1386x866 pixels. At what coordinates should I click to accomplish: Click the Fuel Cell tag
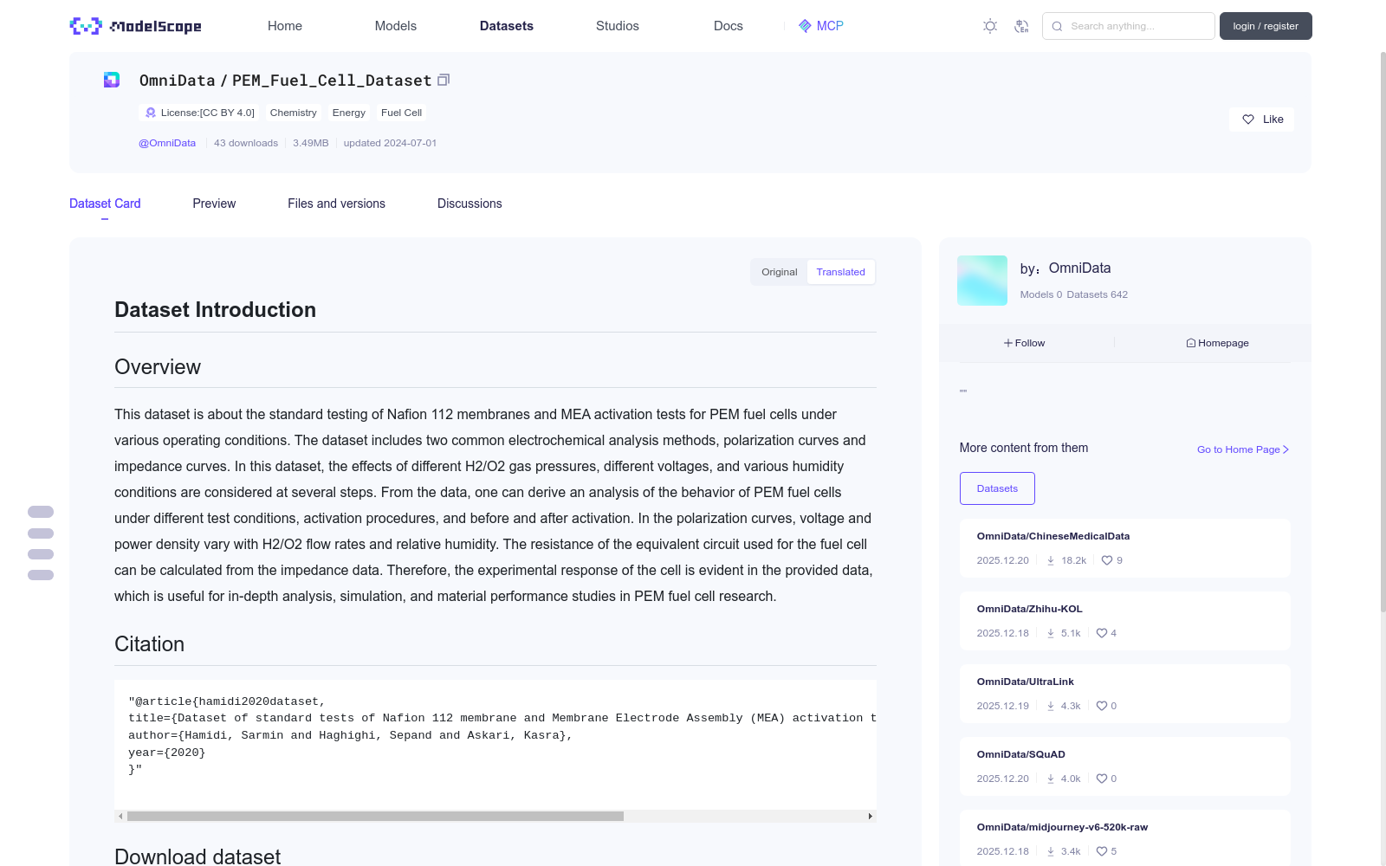tap(402, 113)
